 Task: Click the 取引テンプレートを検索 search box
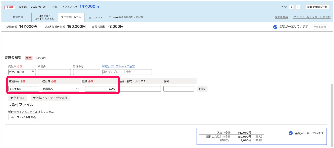127,72
